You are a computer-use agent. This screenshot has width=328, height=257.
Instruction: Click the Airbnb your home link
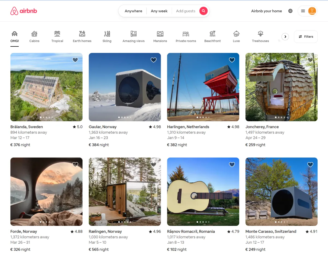[x=266, y=11]
